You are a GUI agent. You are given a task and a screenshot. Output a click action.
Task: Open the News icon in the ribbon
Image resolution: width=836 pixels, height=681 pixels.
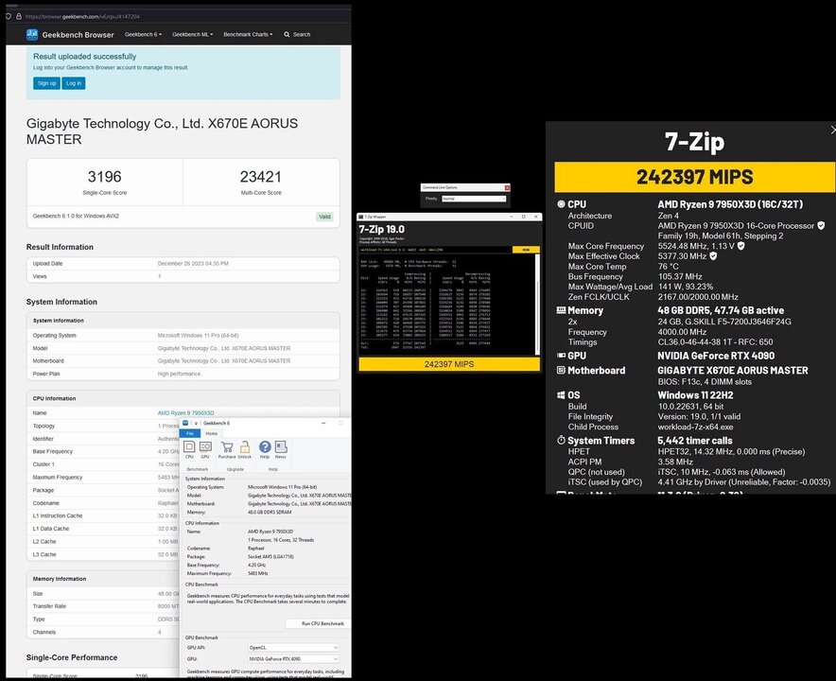[x=281, y=448]
